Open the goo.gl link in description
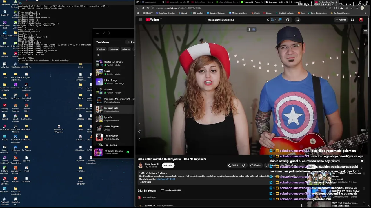Viewport: 371px width, 208px height. pos(166,179)
